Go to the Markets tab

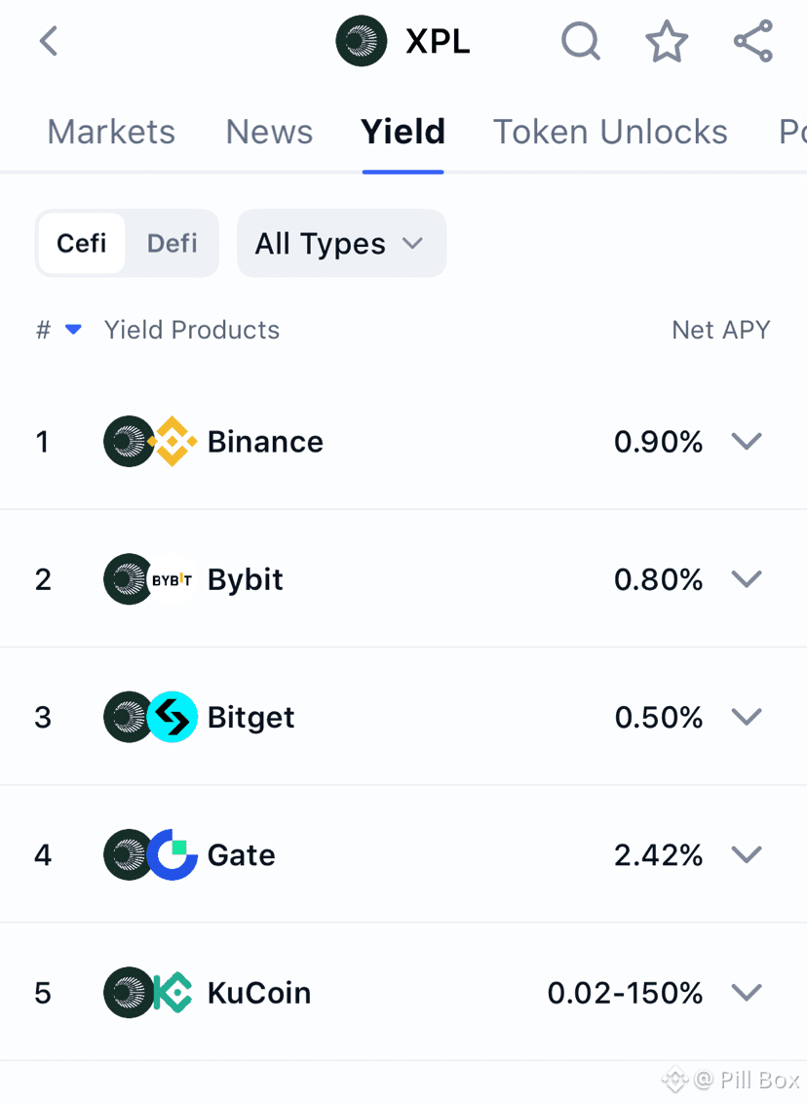(x=111, y=132)
